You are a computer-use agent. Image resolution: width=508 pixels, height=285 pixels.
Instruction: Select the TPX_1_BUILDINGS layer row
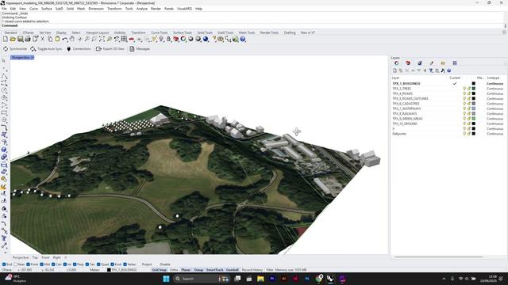coord(448,84)
